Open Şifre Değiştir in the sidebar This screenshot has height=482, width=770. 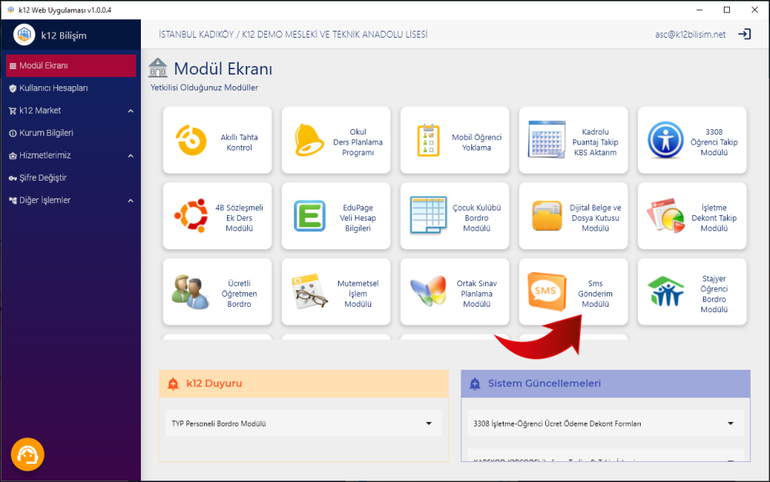point(71,178)
